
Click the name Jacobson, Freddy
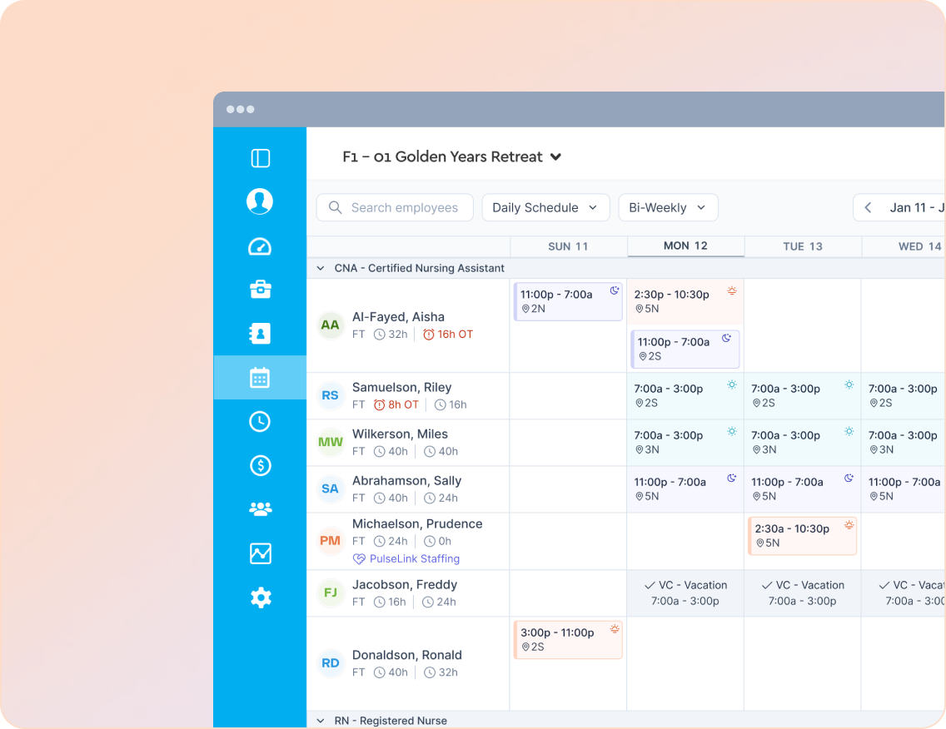405,585
